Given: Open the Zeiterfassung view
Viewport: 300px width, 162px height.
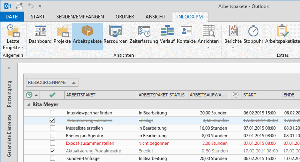Looking at the screenshot, I should pyautogui.click(x=144, y=34).
